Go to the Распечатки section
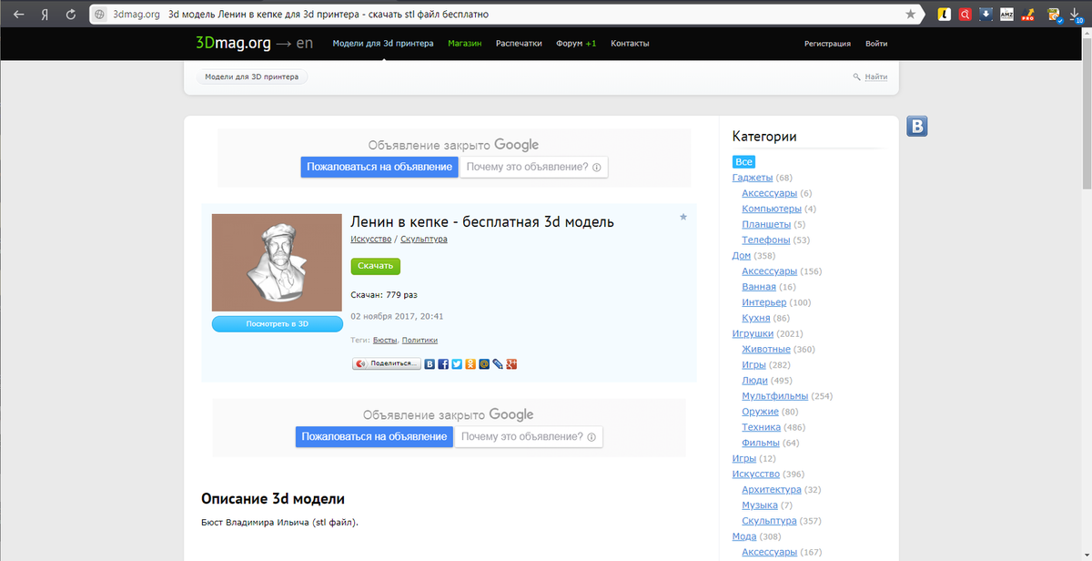This screenshot has width=1092, height=561. (x=519, y=44)
